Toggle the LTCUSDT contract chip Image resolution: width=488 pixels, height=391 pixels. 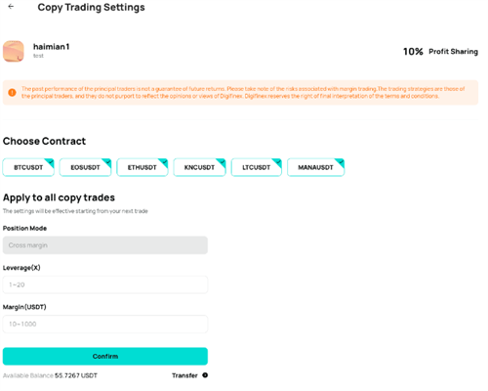[x=257, y=167]
